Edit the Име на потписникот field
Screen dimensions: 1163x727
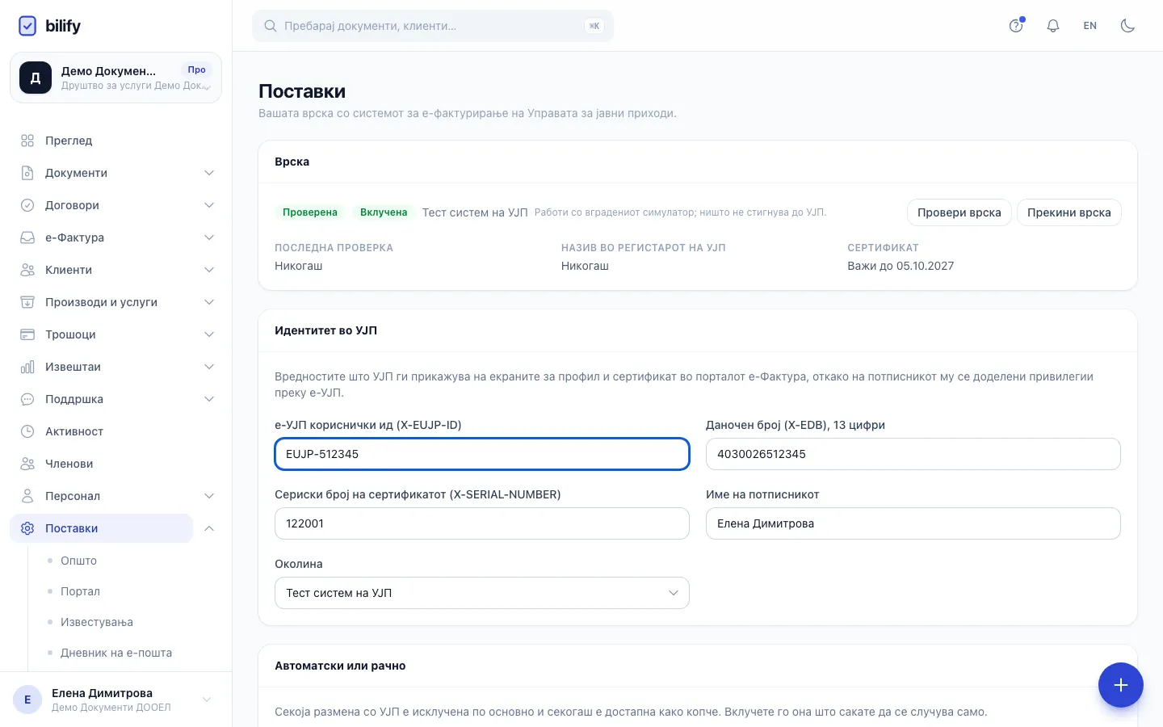tap(913, 523)
